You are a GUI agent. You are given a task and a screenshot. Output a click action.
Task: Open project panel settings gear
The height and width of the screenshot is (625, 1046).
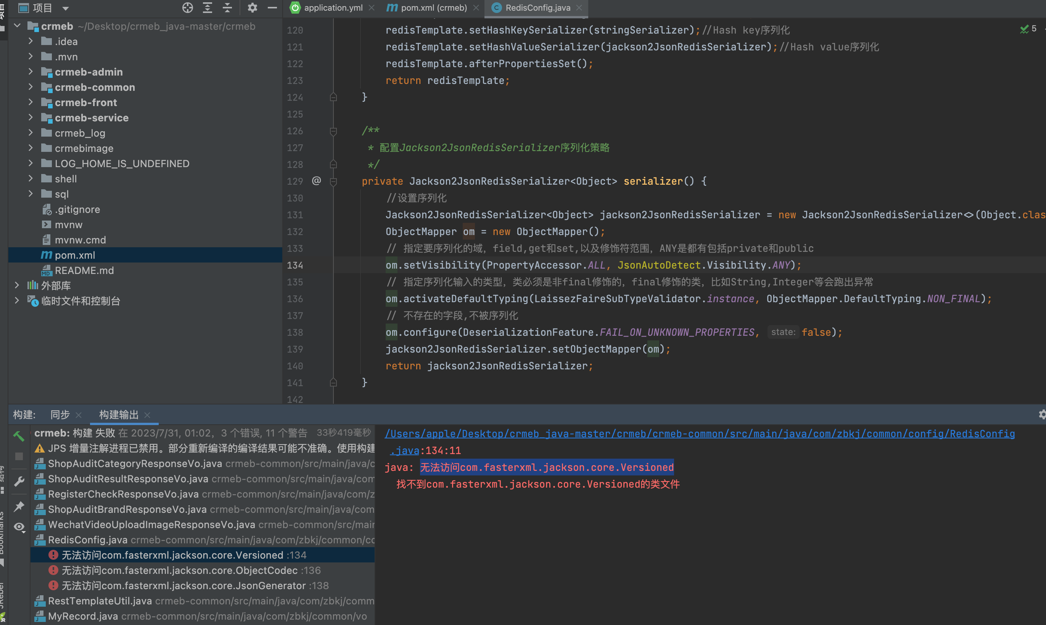point(252,8)
